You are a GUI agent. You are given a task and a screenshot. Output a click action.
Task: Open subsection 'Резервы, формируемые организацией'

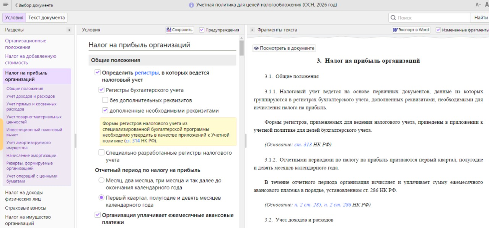coord(29,166)
